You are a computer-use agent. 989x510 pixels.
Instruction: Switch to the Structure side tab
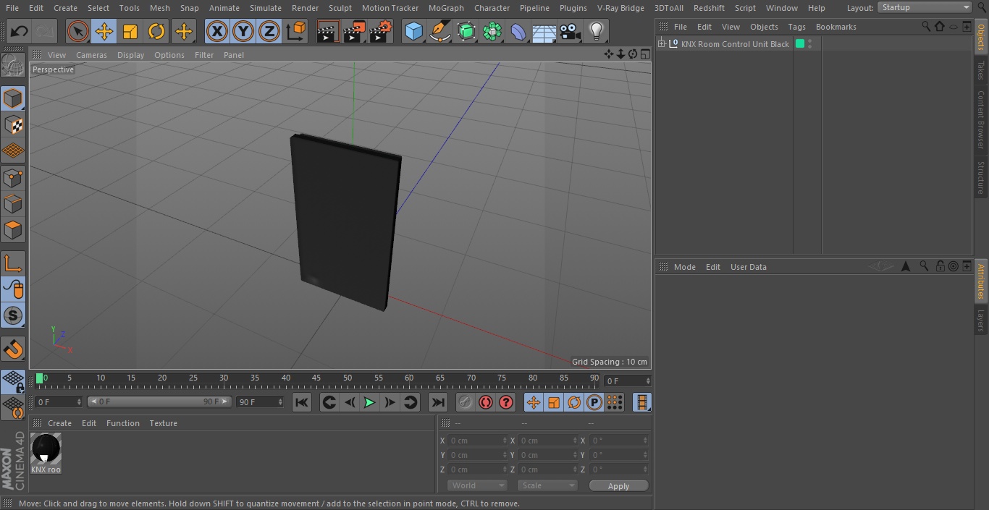(981, 177)
